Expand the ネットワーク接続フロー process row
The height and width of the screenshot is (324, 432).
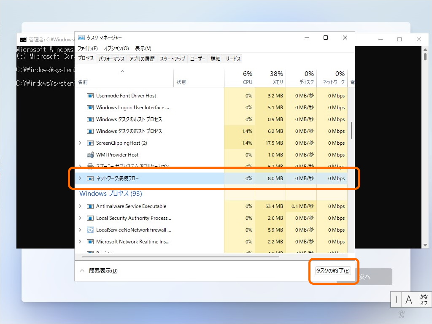(x=80, y=178)
